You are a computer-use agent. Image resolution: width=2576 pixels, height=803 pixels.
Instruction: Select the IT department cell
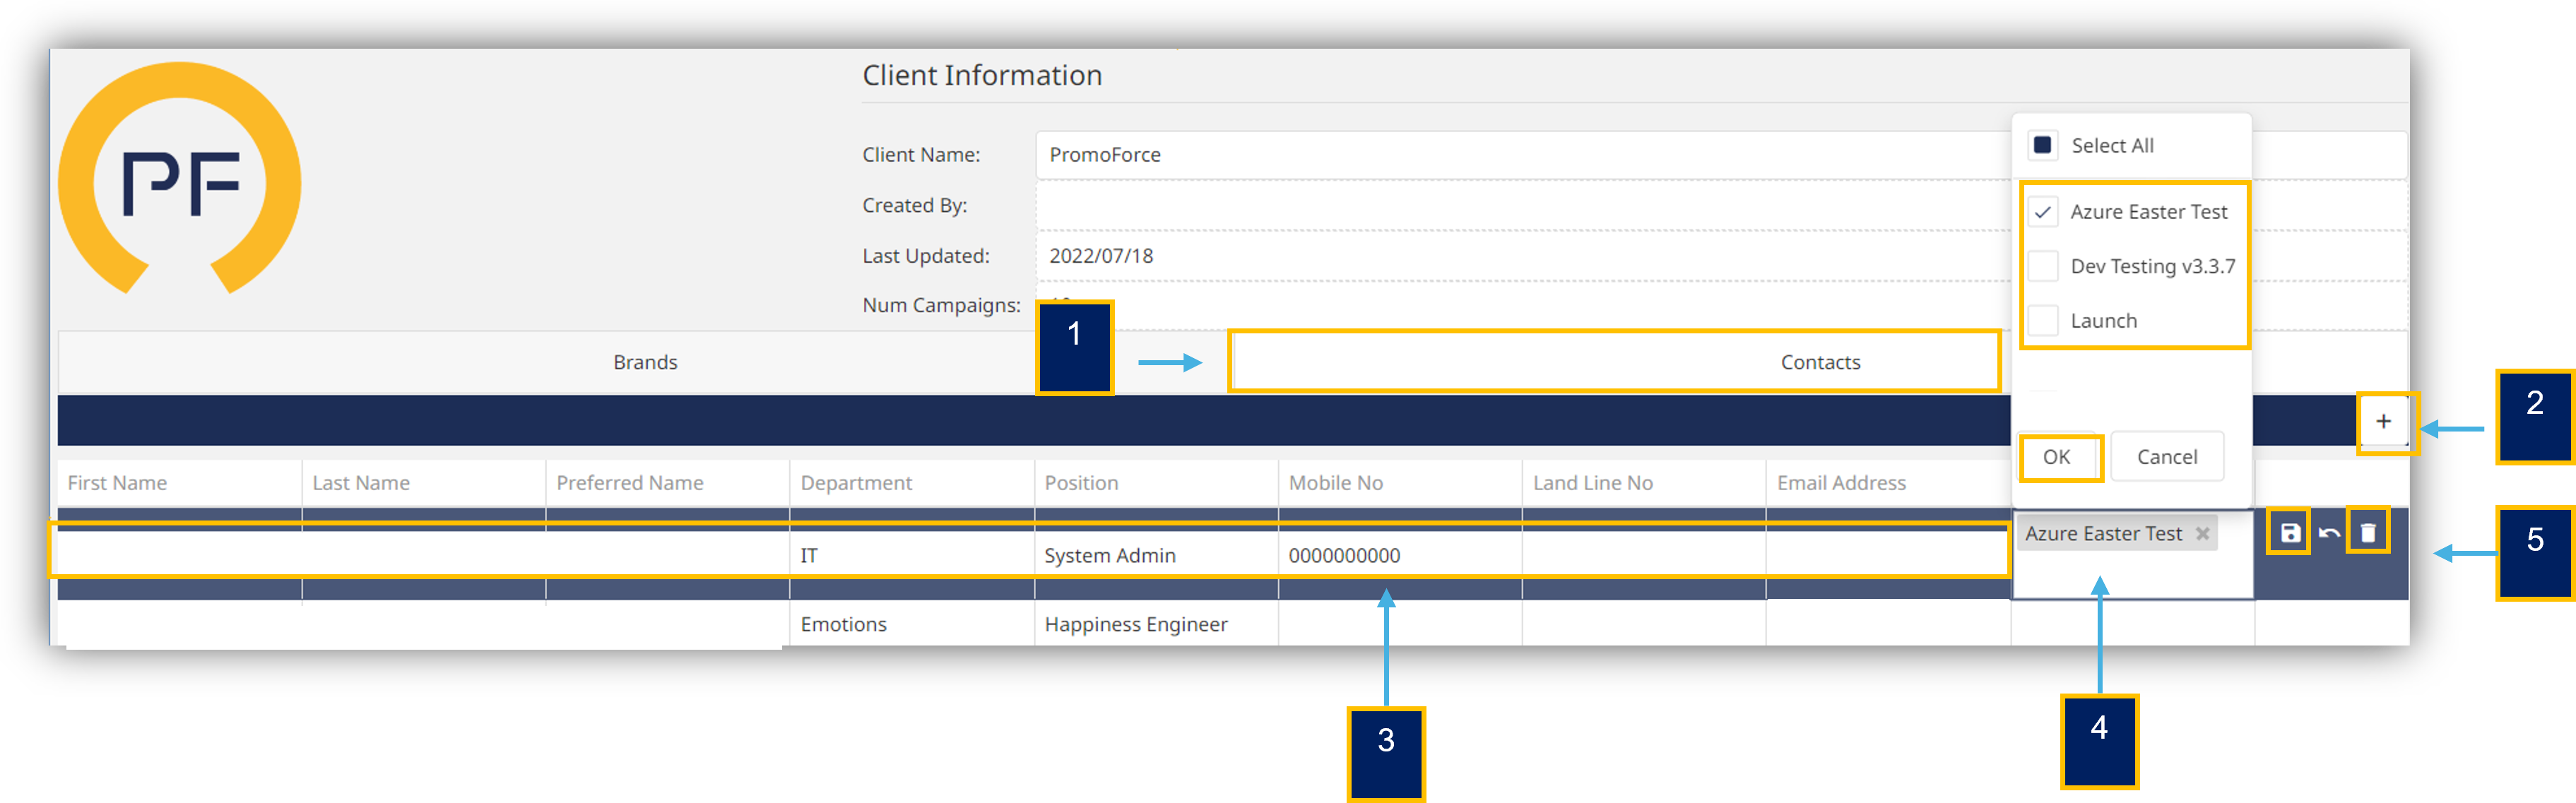click(x=912, y=555)
